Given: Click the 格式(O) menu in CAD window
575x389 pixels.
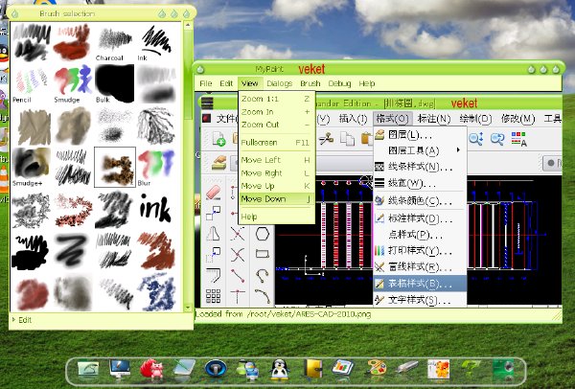Looking at the screenshot, I should [392, 119].
